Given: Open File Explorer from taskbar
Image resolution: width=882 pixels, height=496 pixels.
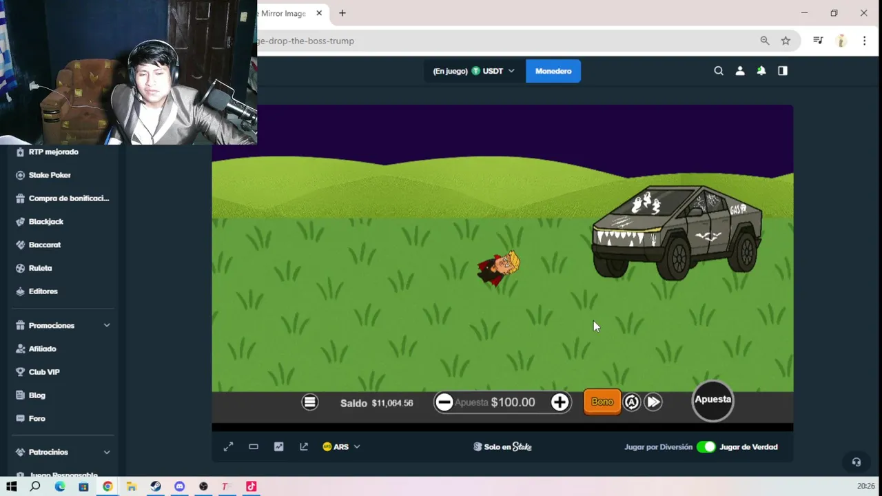Looking at the screenshot, I should [x=132, y=486].
